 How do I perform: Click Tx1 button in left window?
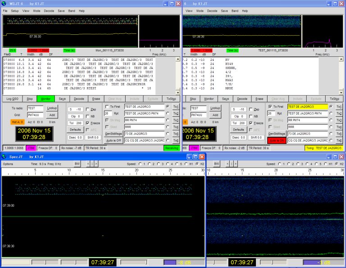pyautogui.click(x=176, y=107)
